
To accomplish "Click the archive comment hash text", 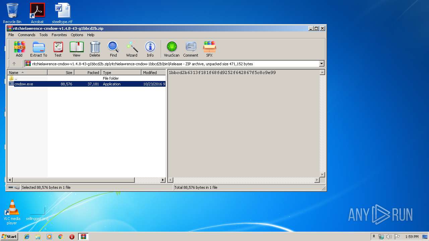I will click(x=222, y=72).
